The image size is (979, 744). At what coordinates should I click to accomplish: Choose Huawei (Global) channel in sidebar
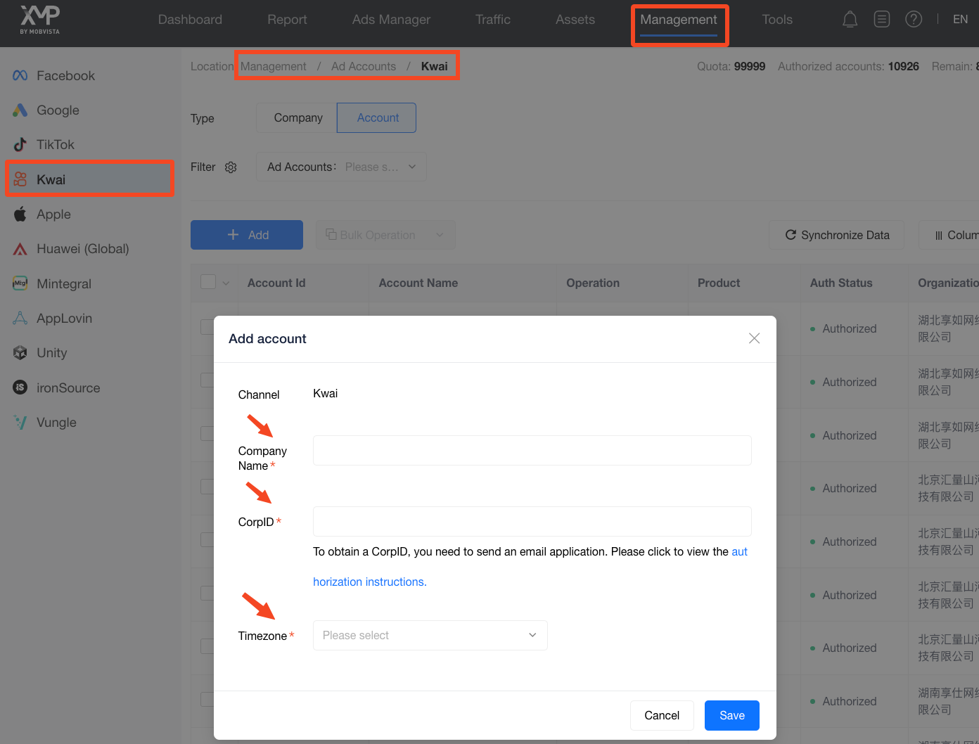[x=82, y=249]
